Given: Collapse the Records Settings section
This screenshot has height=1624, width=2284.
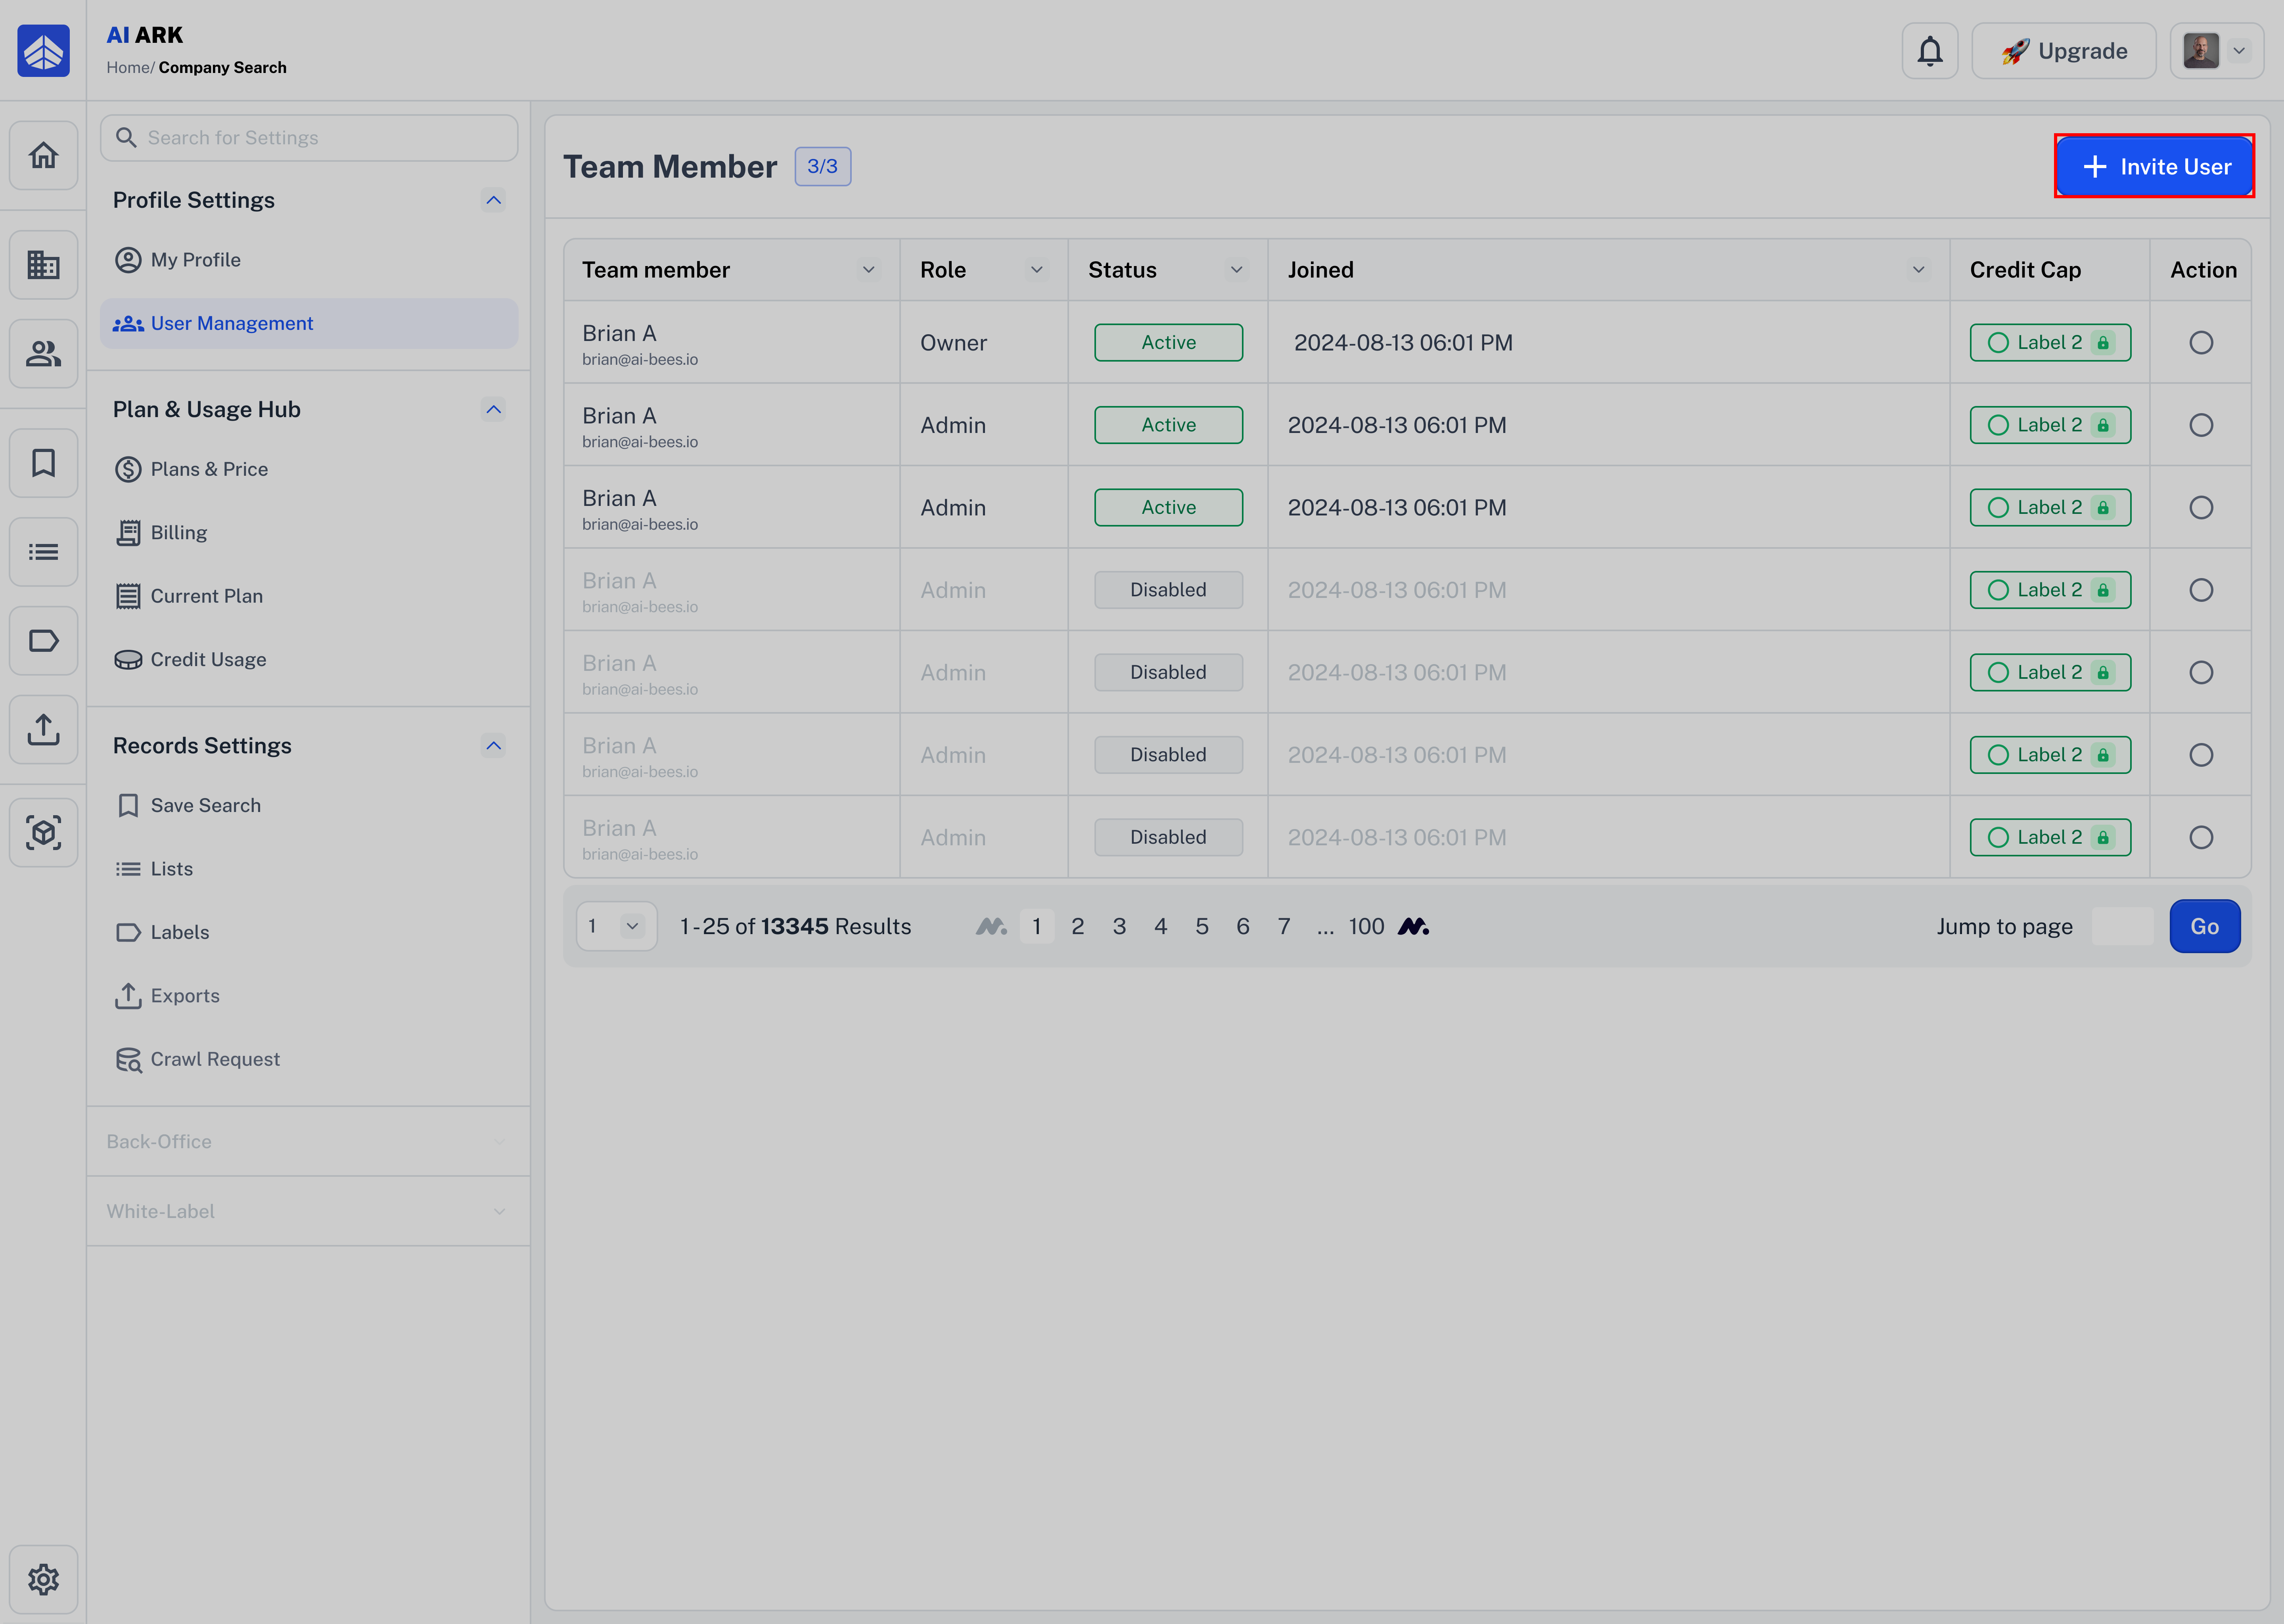Looking at the screenshot, I should pos(493,746).
